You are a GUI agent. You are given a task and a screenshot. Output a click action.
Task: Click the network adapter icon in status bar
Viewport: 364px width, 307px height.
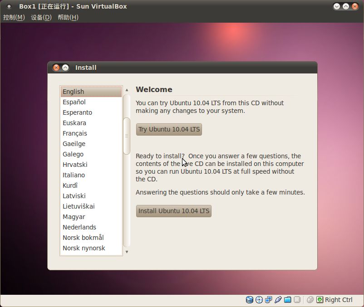(269, 300)
